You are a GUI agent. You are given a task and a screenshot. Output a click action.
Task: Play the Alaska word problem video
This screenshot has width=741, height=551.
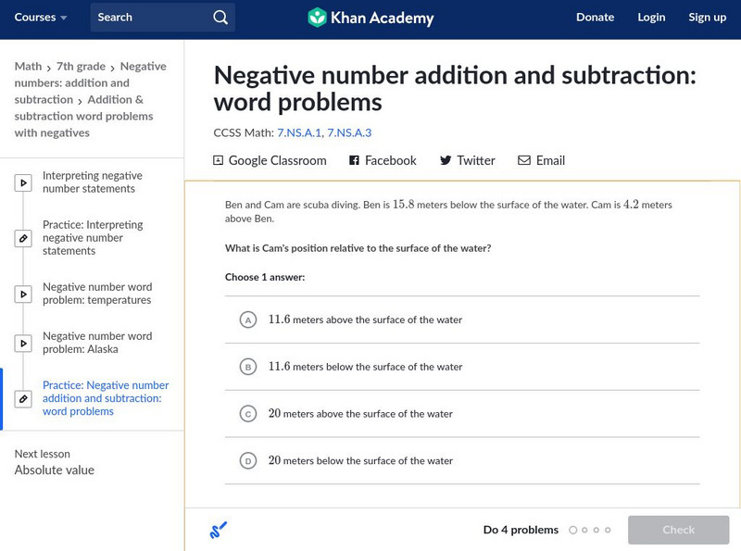(23, 344)
